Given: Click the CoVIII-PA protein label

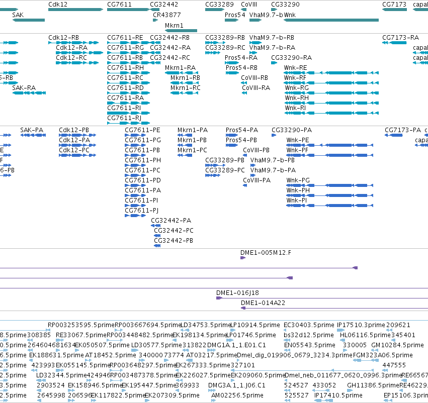Looking at the screenshot, I should coord(256,180).
